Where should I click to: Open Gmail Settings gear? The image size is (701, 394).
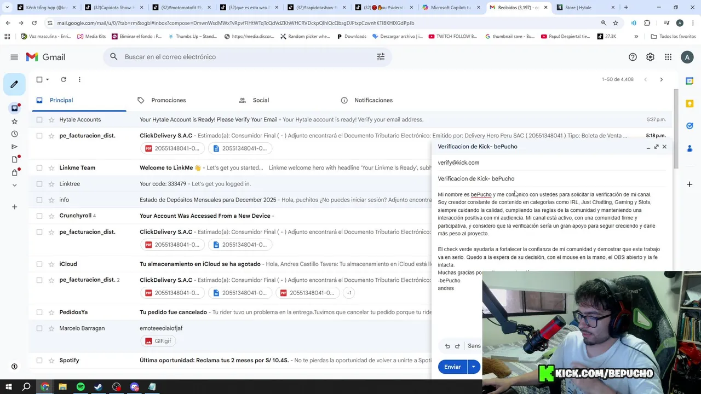point(650,57)
